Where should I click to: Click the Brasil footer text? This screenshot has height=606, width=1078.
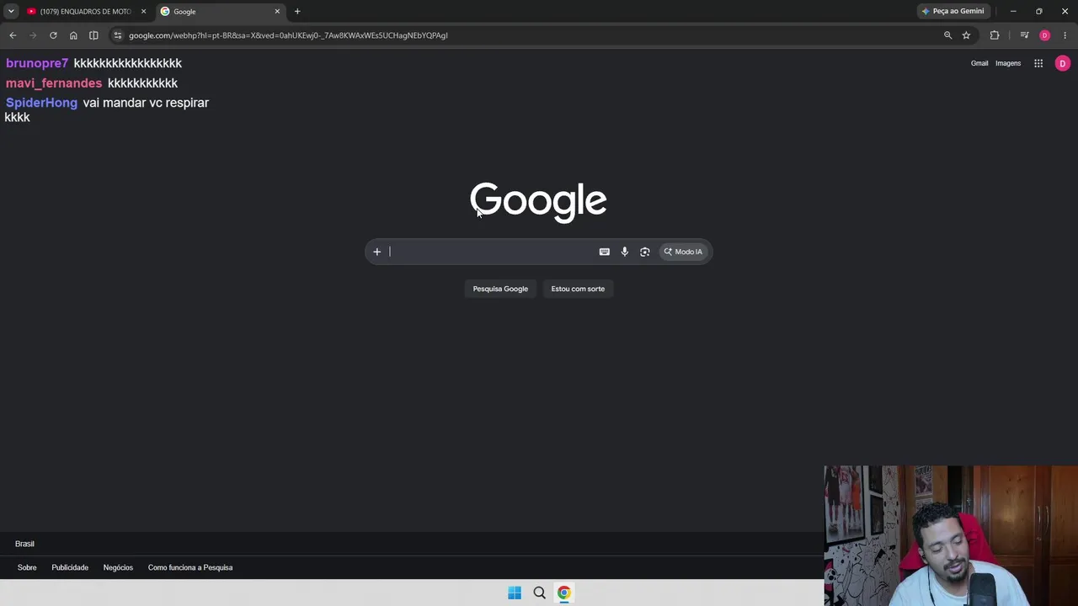pyautogui.click(x=24, y=544)
